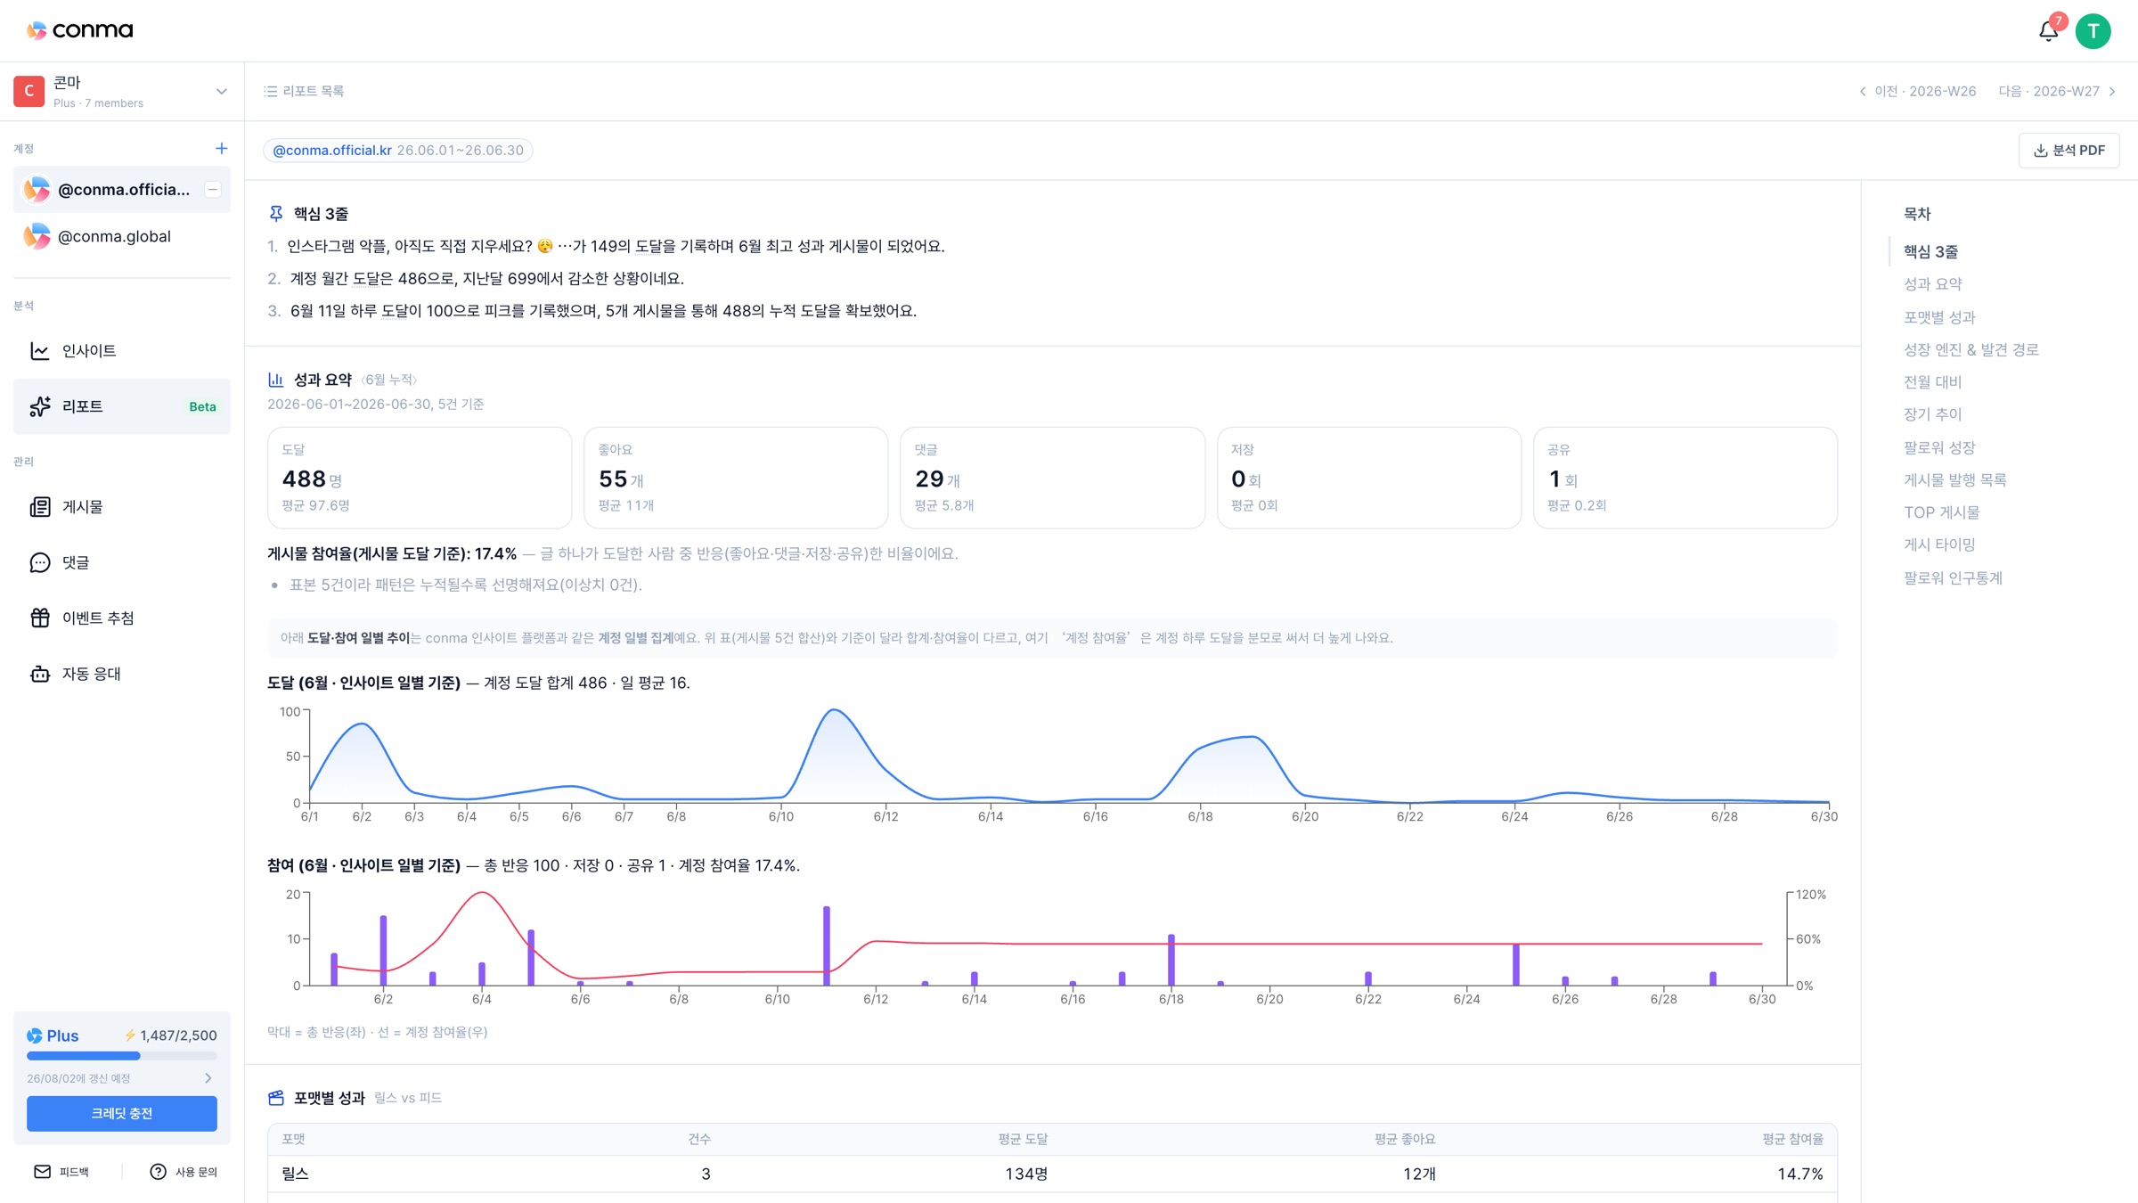Open 피드백 at sidebar bottom
The width and height of the screenshot is (2138, 1203).
pos(62,1172)
